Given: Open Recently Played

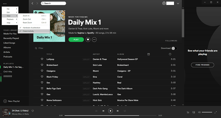Looking at the screenshot, I should pos(11,38).
